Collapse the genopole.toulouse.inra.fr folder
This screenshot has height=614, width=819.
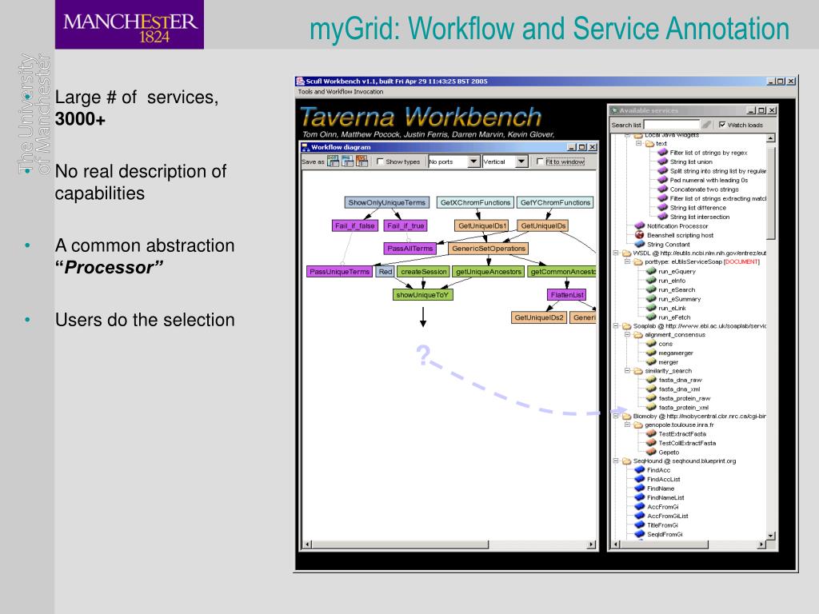(627, 425)
